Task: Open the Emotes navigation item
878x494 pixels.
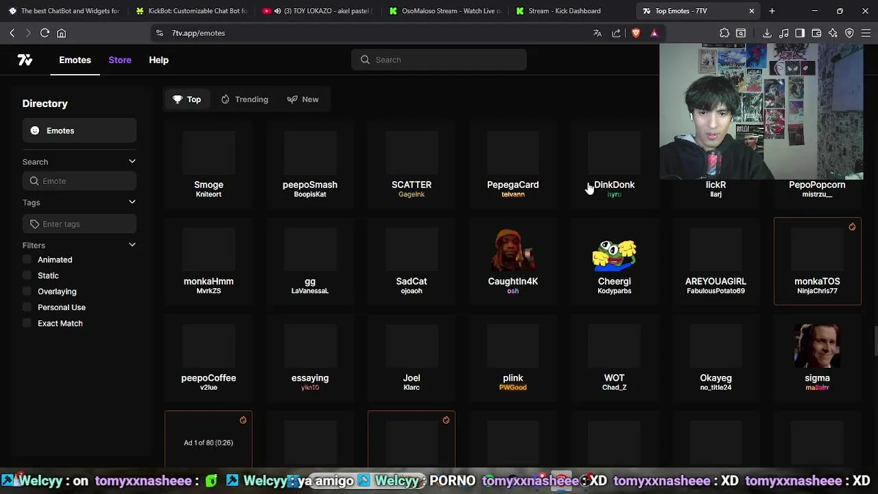Action: 75,60
